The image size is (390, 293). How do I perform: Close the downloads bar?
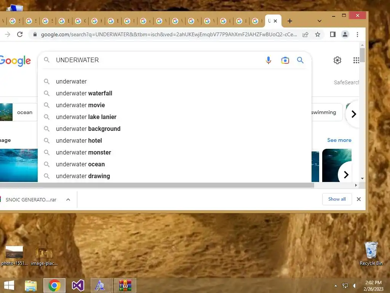359,199
